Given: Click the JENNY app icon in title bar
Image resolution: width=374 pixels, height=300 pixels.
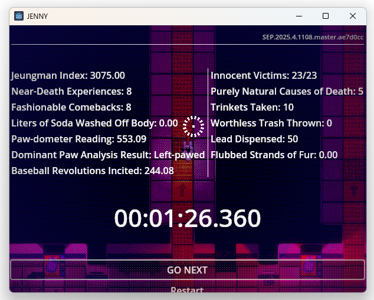Looking at the screenshot, I should (x=19, y=16).
